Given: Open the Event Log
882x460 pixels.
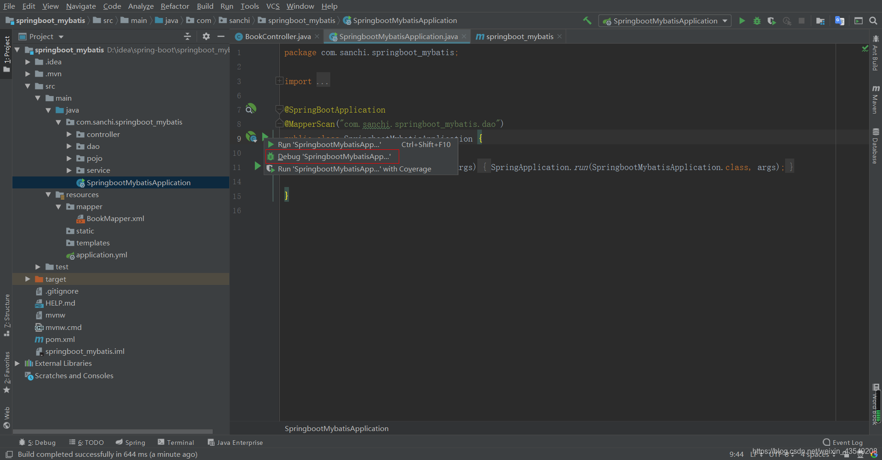Looking at the screenshot, I should tap(842, 443).
